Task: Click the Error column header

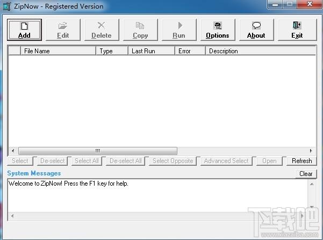Action: tap(190, 51)
